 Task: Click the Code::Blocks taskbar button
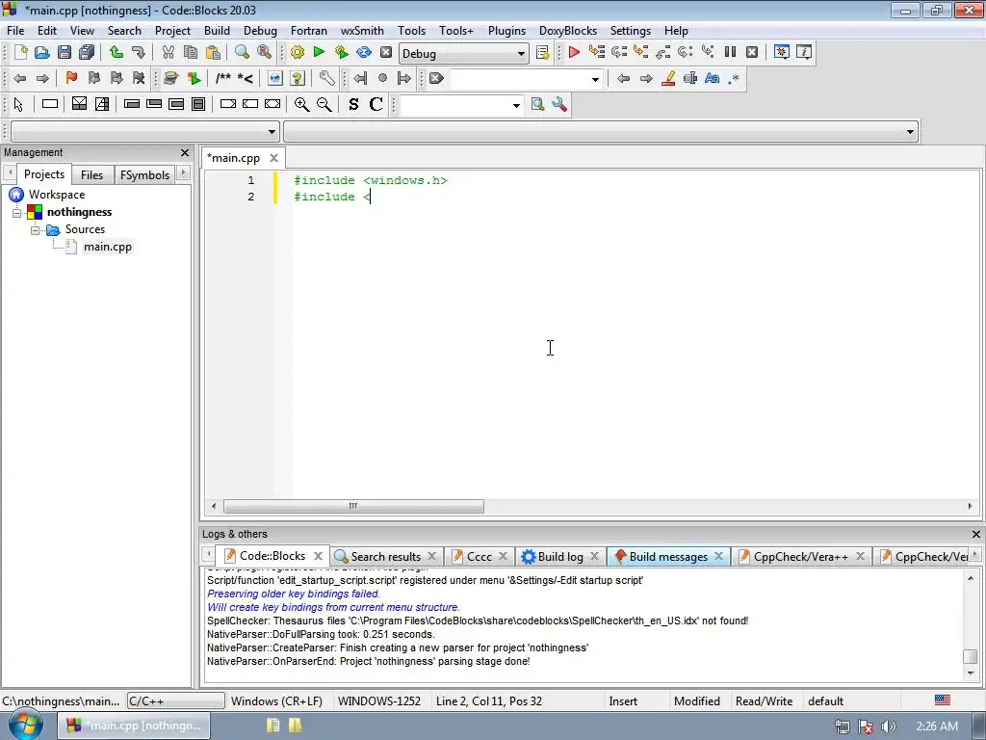(134, 726)
